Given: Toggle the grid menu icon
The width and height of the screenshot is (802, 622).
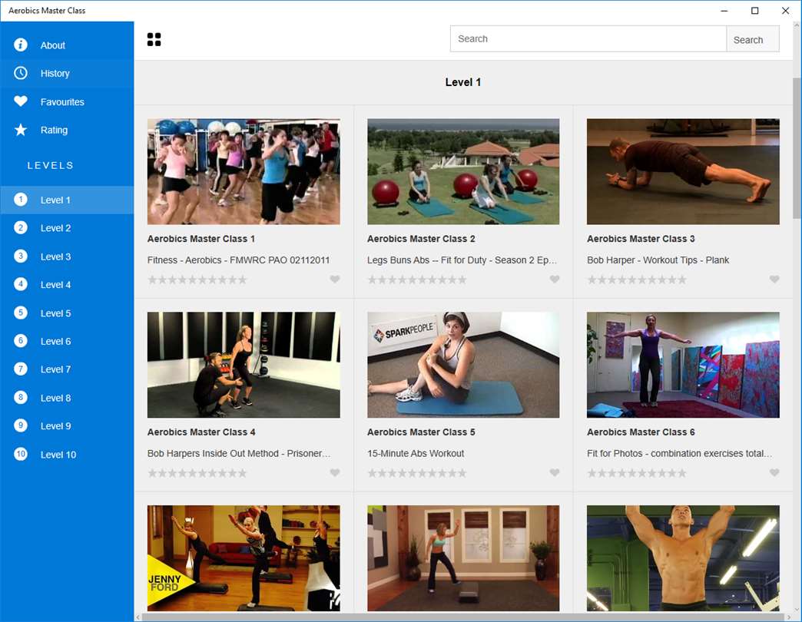Looking at the screenshot, I should (154, 39).
